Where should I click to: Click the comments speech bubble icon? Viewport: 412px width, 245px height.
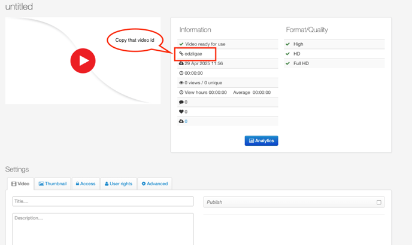point(181,102)
